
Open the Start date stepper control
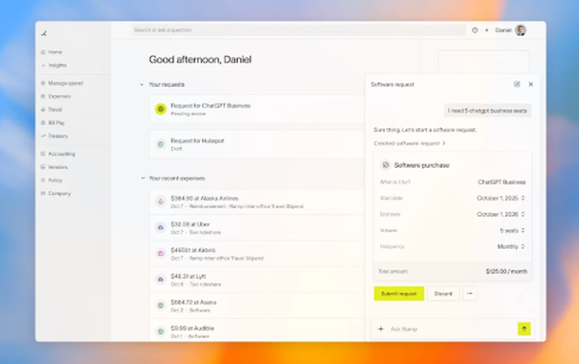(523, 198)
